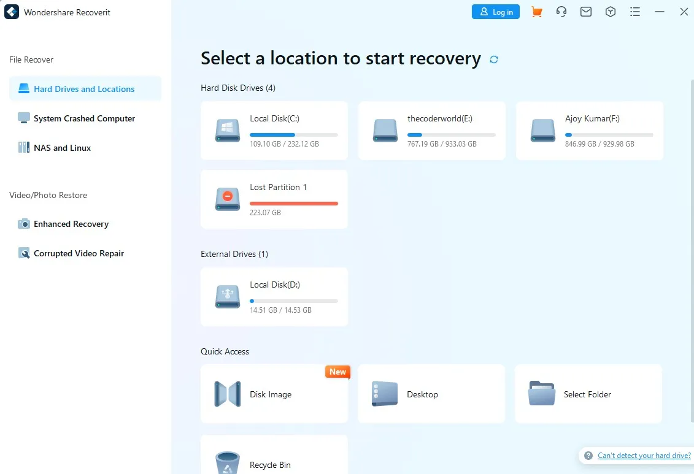The image size is (694, 474).
Task: Open the feedback envelope icon
Action: click(586, 12)
